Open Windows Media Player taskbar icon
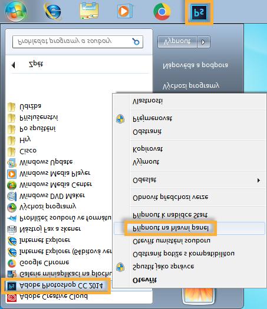Screen dimensions: 267x309 tap(124, 11)
